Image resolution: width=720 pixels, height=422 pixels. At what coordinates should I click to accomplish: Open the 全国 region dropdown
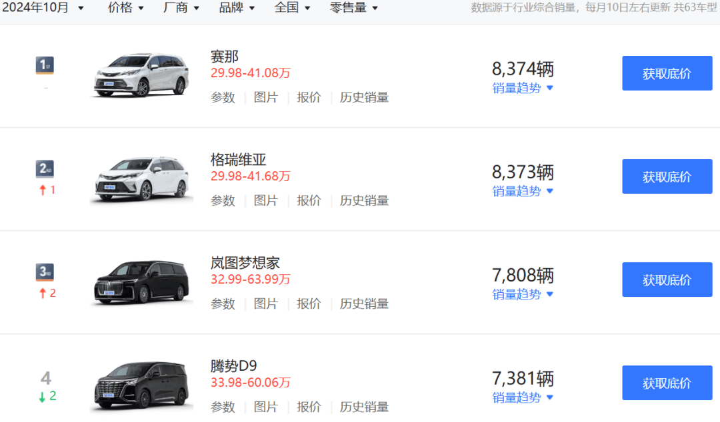tap(292, 8)
